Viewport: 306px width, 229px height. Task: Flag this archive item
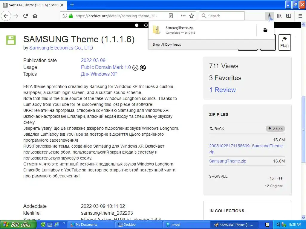click(284, 42)
